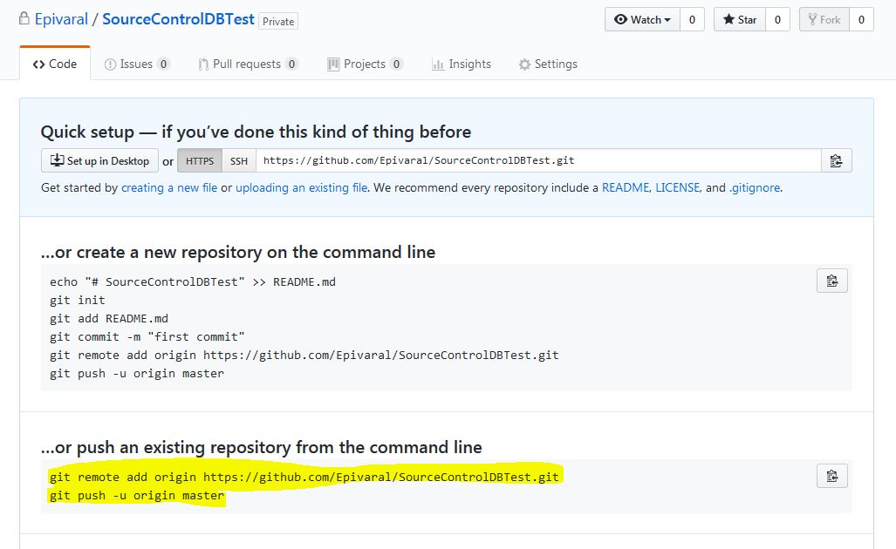Open the Issues tab
This screenshot has width=896, height=549.
(x=137, y=64)
